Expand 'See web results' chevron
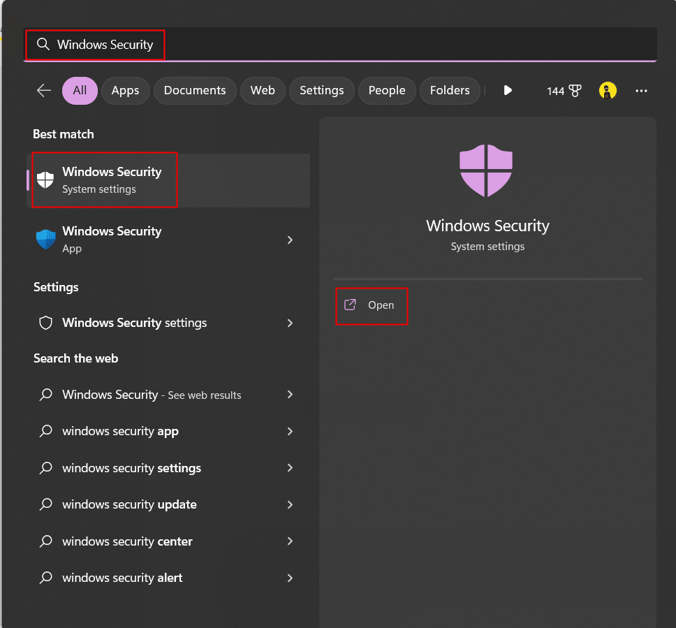Screen dimensions: 676x628 click(290, 395)
